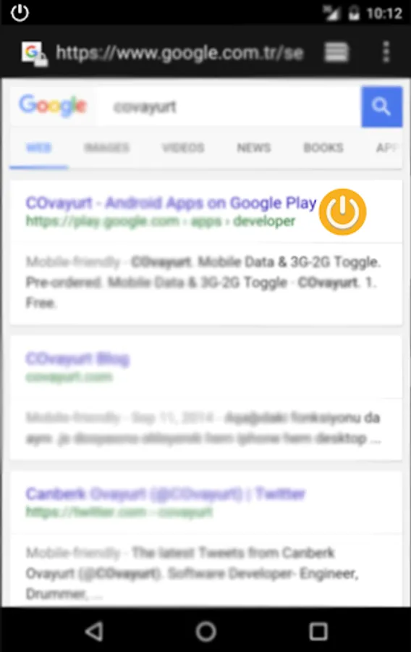Switch to the Images tab
Screen dimensions: 411x652
pyautogui.click(x=106, y=148)
